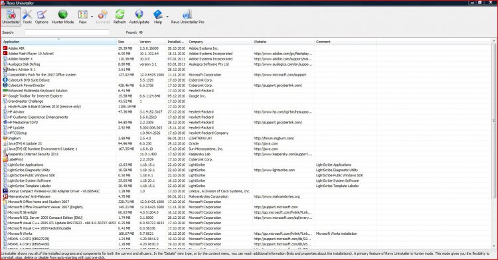Select Linksys Compact Wireless-G adapter icon
Screen dimensions: 498x260
5,191
